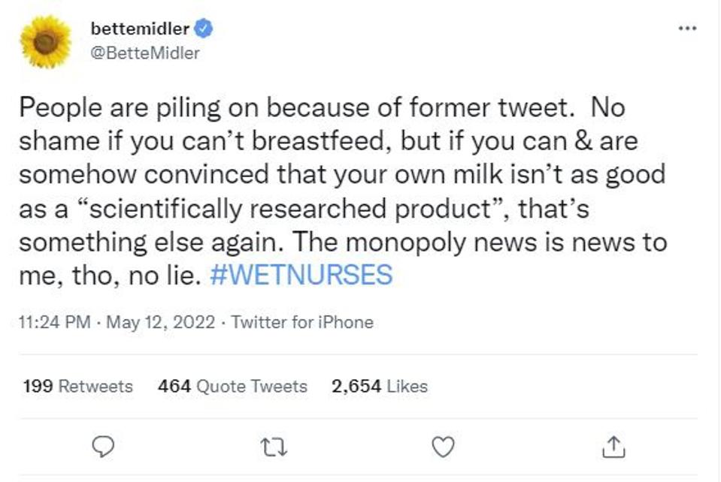
Task: Open the #WETNURSES hashtag
Action: click(x=301, y=275)
